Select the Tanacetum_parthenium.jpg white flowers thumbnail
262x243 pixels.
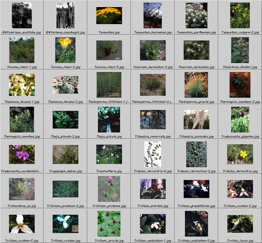click(x=196, y=15)
